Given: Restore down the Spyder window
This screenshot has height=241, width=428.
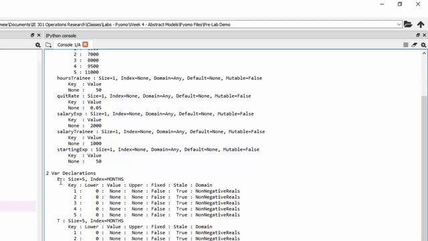Looking at the screenshot, I should pyautogui.click(x=400, y=4).
